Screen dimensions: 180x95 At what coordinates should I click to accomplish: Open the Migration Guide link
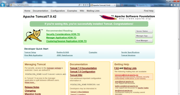[x=33, y=94]
